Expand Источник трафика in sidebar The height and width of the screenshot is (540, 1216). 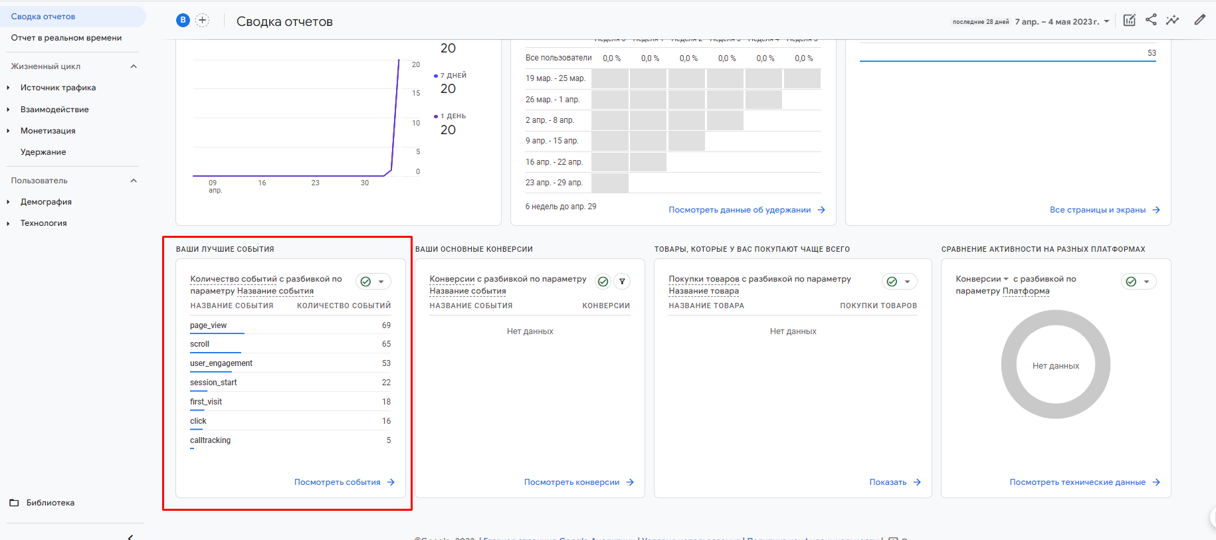tap(58, 88)
